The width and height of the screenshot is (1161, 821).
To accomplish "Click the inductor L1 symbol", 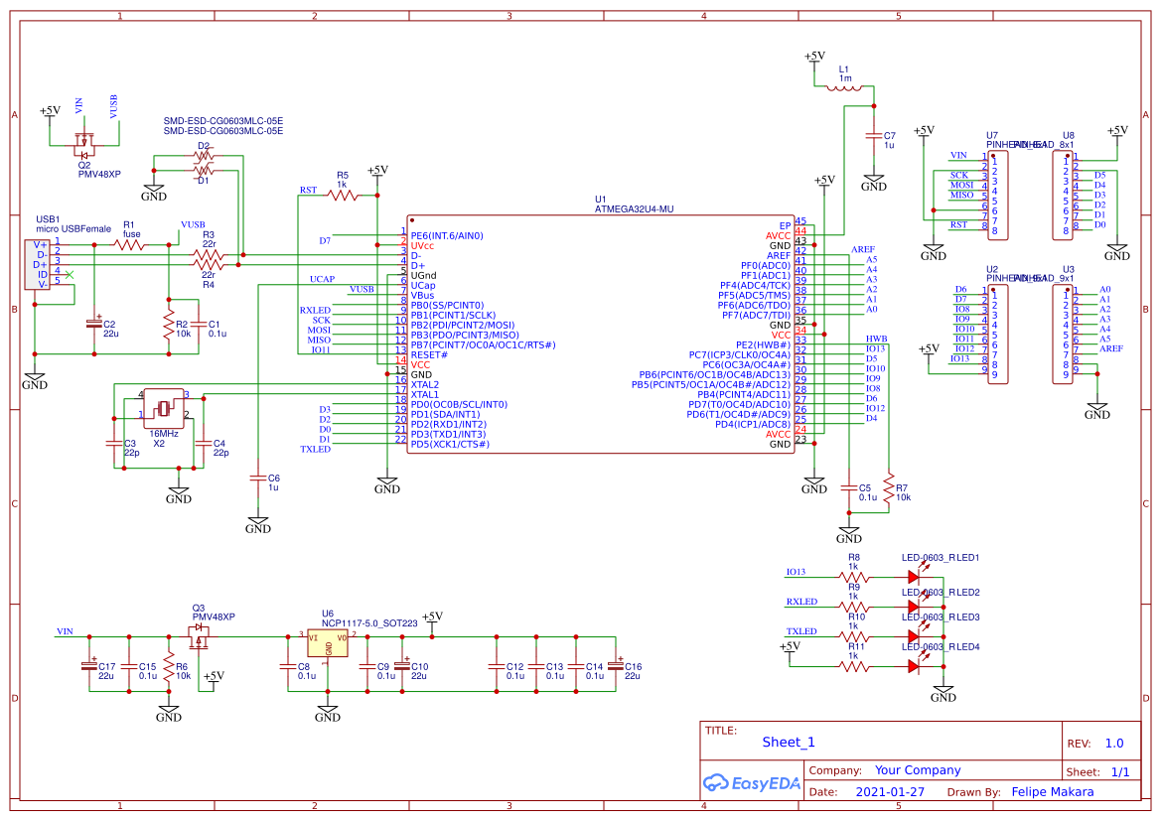I will (846, 87).
